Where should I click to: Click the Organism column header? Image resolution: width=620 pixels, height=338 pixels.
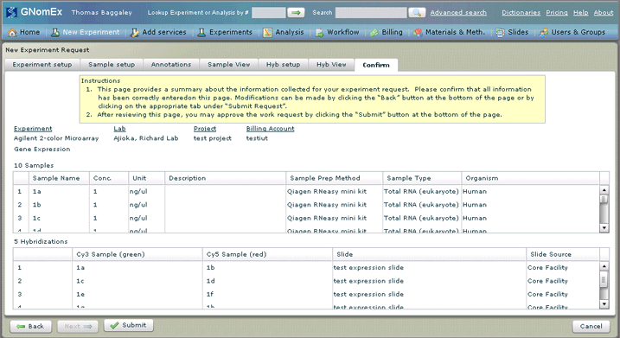click(531, 178)
